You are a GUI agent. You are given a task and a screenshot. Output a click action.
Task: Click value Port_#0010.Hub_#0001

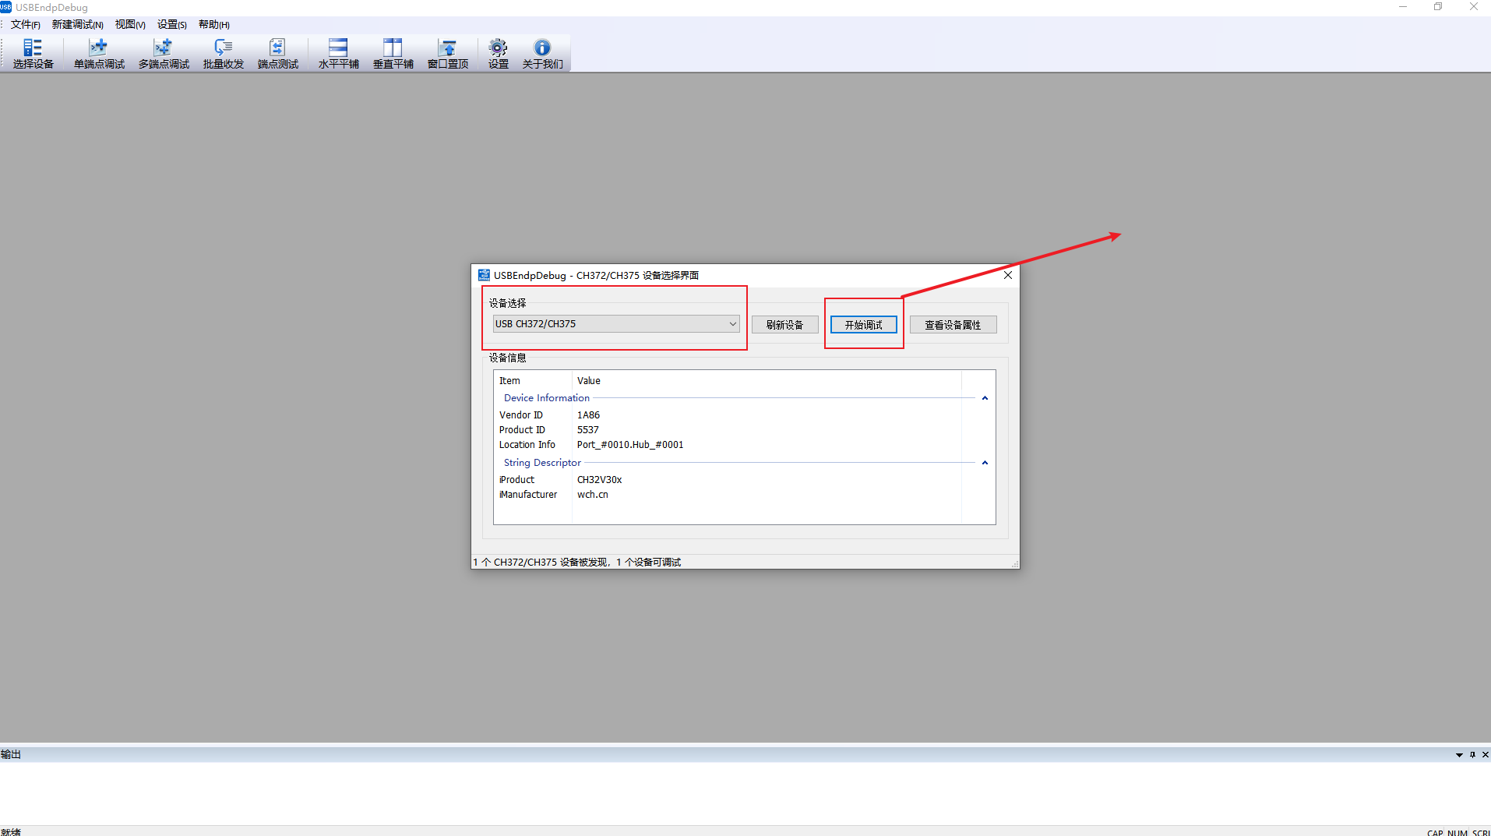tap(630, 445)
